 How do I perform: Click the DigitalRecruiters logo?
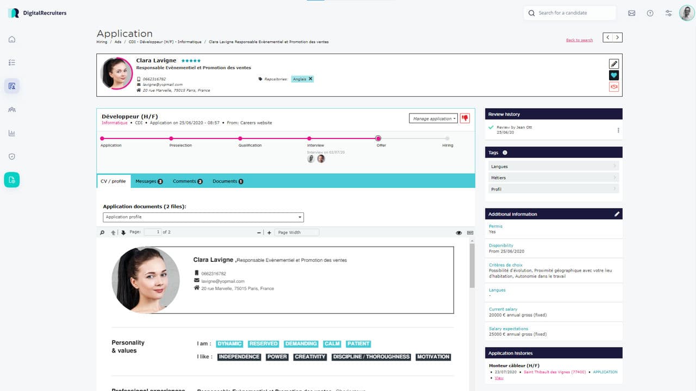pyautogui.click(x=37, y=13)
